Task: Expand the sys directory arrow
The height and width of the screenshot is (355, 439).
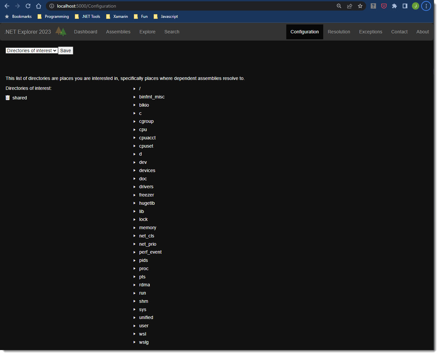Action: tap(134, 309)
